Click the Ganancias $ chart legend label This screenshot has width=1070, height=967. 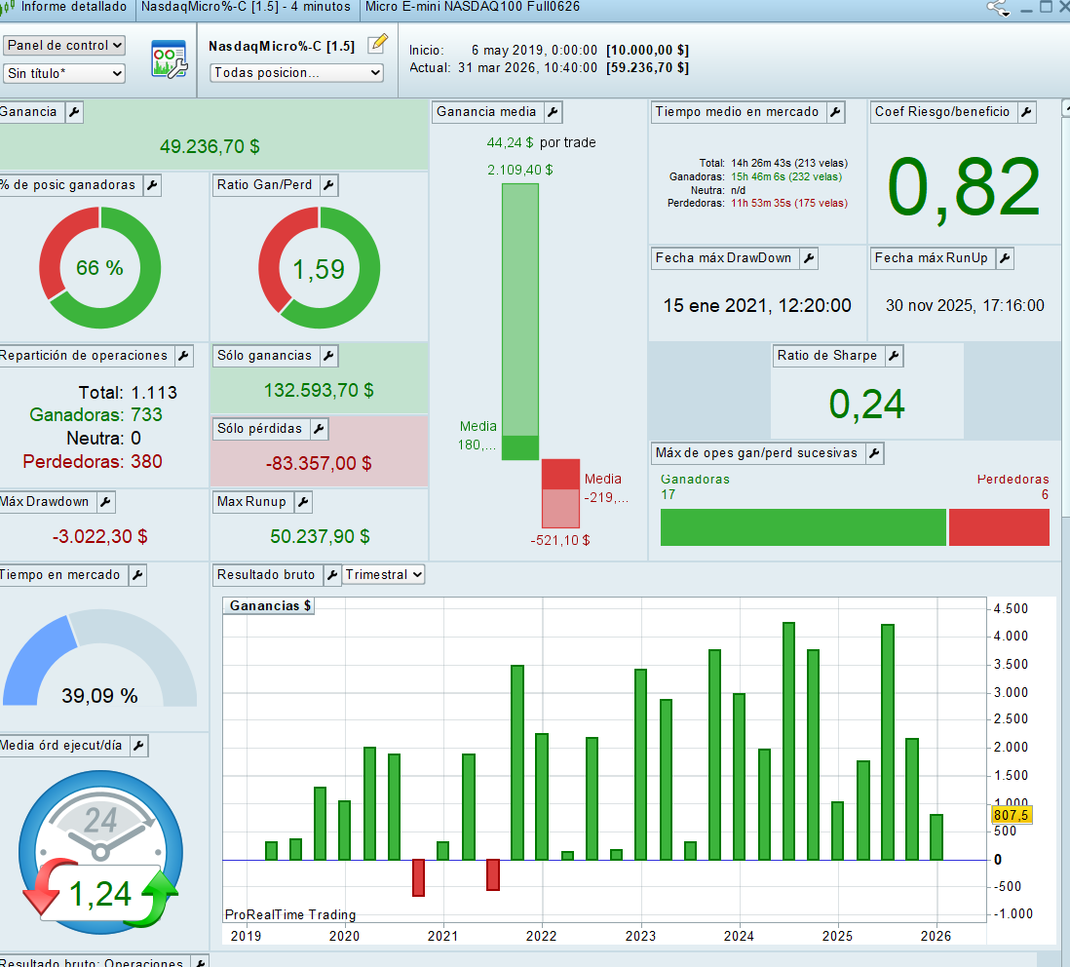[270, 605]
